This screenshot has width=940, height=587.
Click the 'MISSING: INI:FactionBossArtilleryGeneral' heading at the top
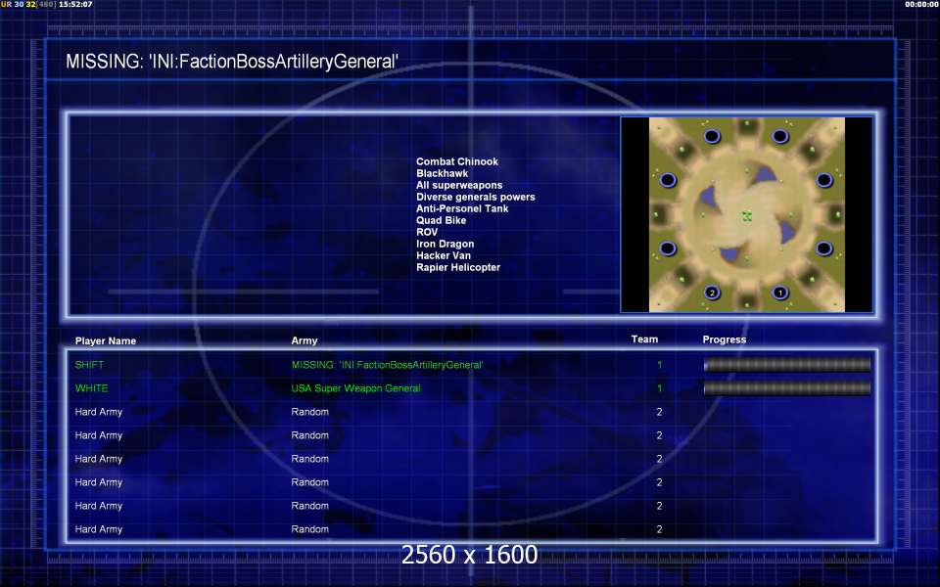[x=232, y=61]
